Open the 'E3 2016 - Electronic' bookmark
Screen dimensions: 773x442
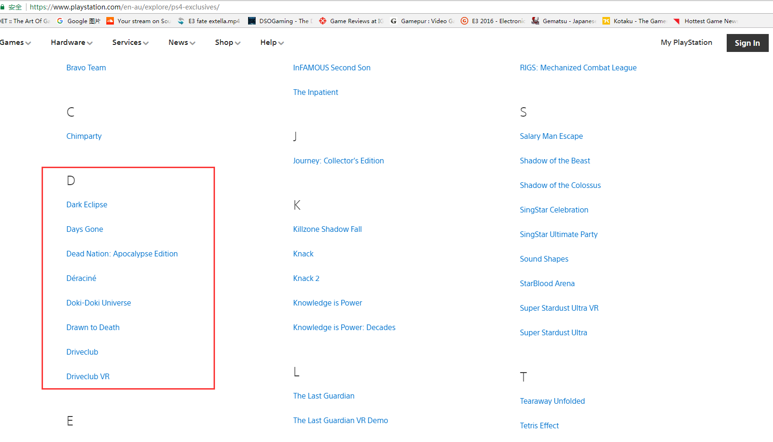493,21
